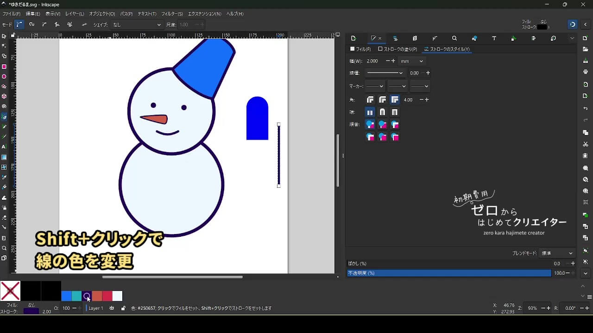Click the Print icon in command bar
This screenshot has width=593, height=333.
tap(586, 72)
